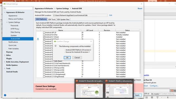This screenshot has width=176, height=99.
Task: Click the download icon beside Android 8.0
Action: pos(38,39)
